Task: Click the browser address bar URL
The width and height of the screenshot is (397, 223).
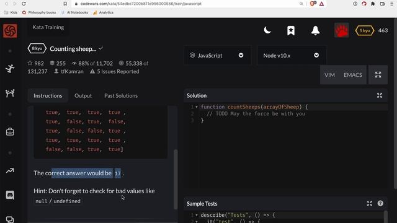Action: [141, 4]
